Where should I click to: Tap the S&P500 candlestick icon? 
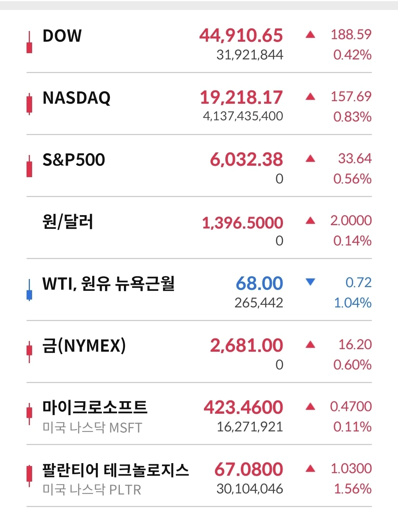click(29, 166)
